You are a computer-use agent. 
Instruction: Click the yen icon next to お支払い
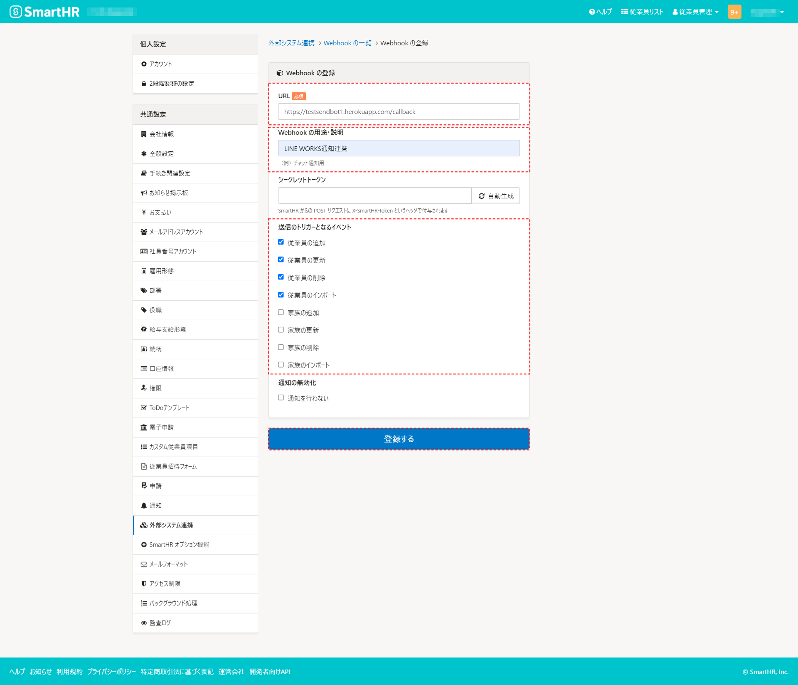(x=143, y=212)
